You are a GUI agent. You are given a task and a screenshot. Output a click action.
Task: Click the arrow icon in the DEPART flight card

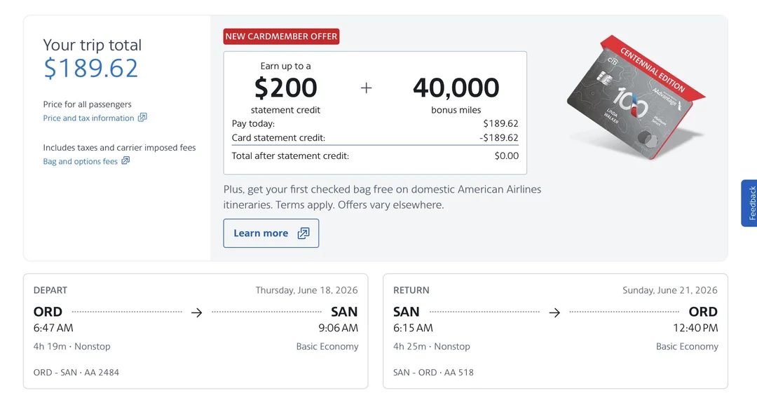pyautogui.click(x=197, y=312)
